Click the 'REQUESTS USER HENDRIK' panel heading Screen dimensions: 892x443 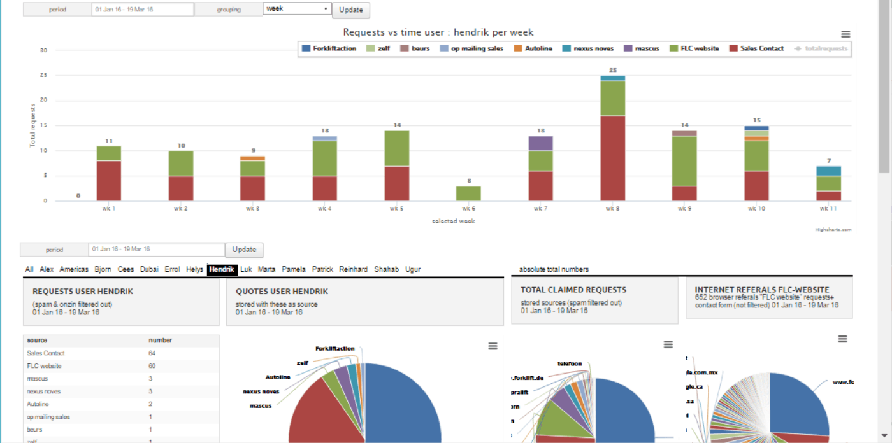(83, 291)
